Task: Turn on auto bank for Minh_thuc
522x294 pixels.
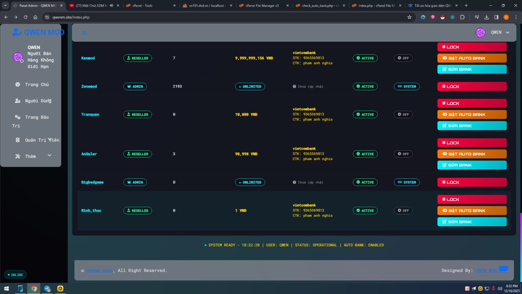Action: 472,211
